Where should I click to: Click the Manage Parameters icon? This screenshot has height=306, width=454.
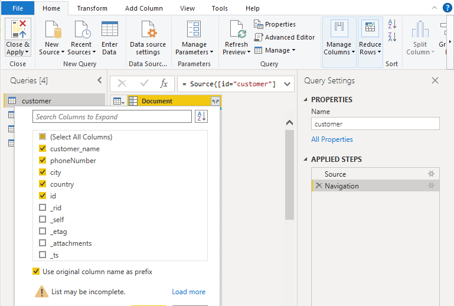coord(194,29)
